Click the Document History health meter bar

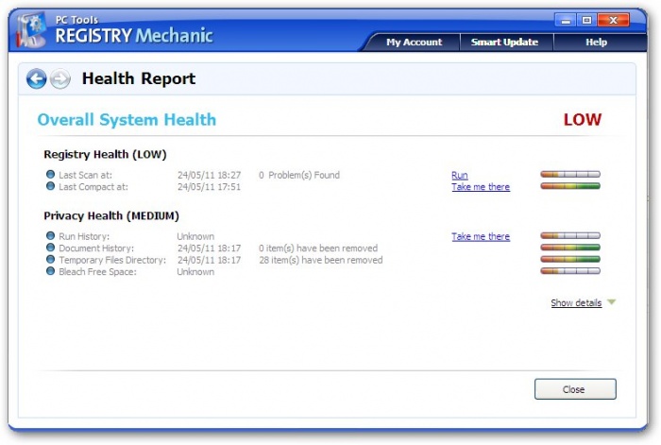click(570, 248)
